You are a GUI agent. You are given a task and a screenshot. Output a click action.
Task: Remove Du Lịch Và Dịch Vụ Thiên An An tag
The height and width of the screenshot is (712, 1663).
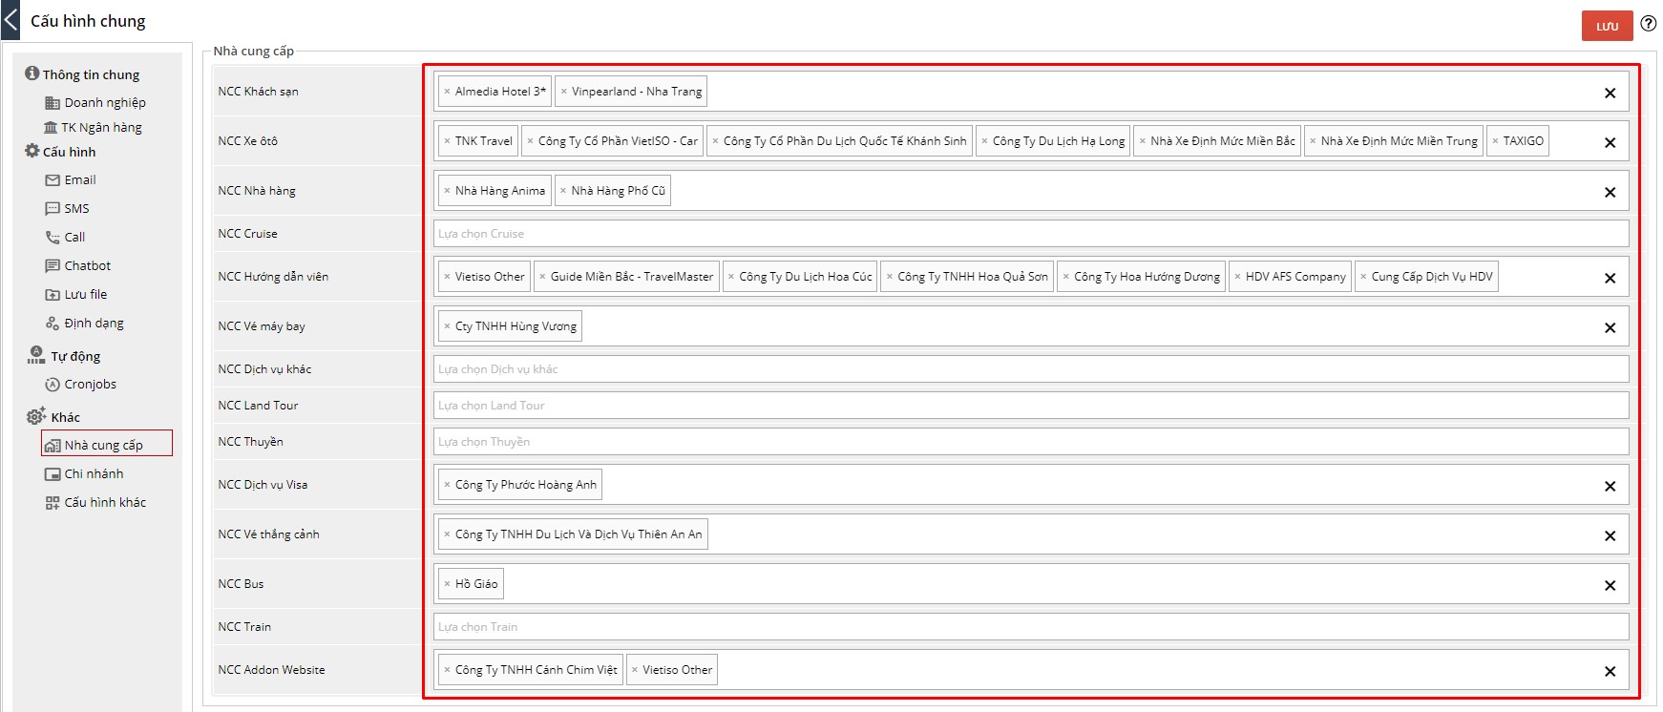tap(447, 534)
